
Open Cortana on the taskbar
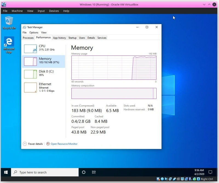[83, 172]
